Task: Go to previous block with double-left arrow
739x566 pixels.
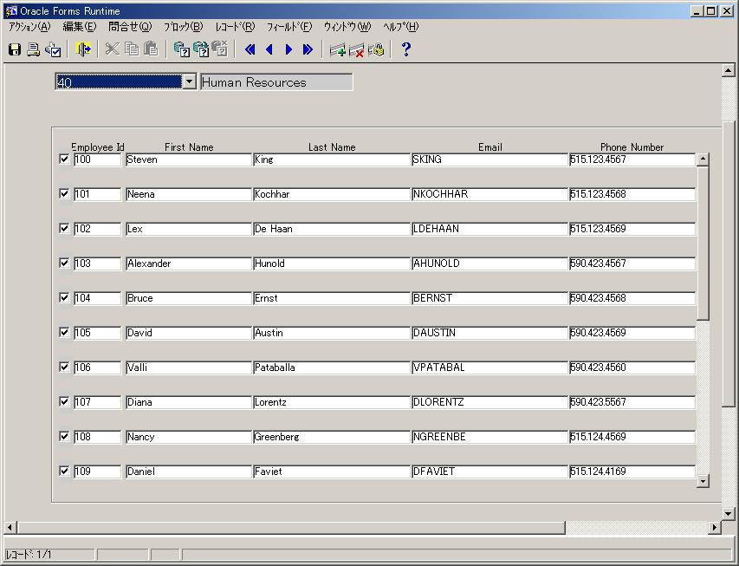Action: point(250,49)
